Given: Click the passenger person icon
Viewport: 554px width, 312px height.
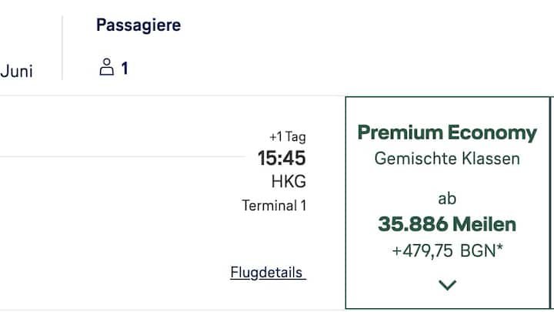Looking at the screenshot, I should point(106,67).
